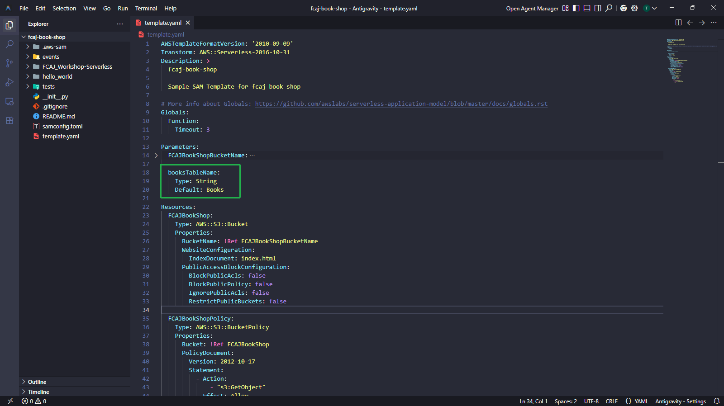
Task: Unfold the FCAJBookShopBucketName block at line 14
Action: (156, 156)
